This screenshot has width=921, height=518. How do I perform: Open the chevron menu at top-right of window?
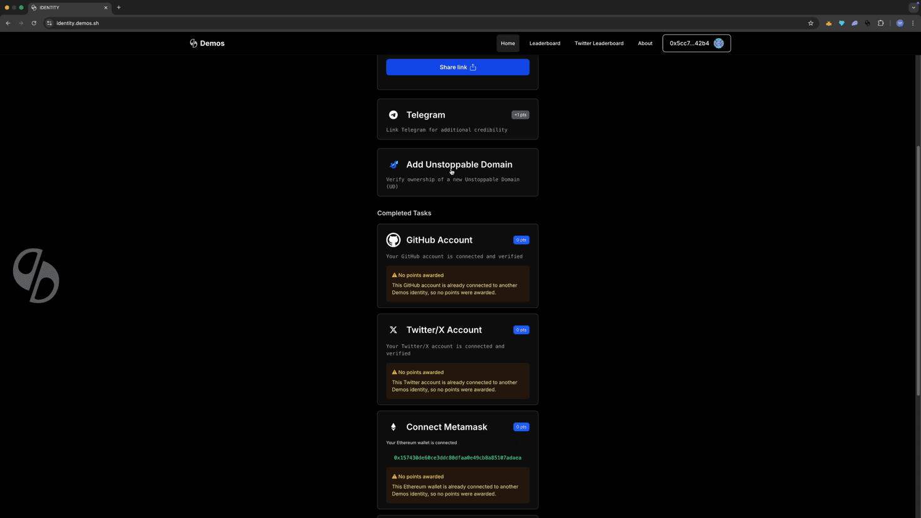(913, 7)
